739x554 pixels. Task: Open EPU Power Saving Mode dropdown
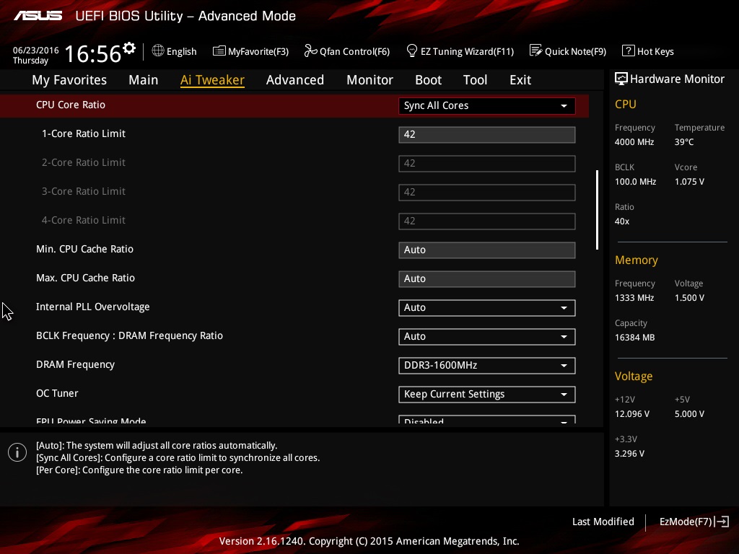[x=487, y=419]
